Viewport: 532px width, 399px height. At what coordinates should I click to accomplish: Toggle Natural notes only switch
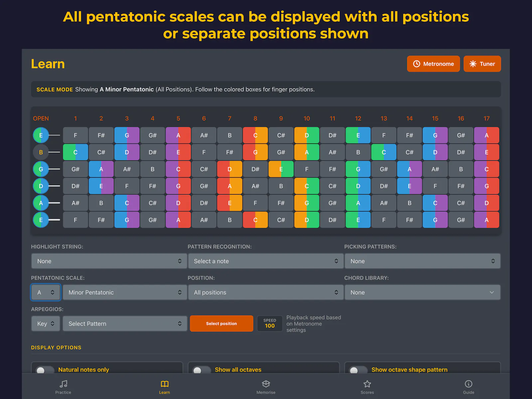(45, 370)
